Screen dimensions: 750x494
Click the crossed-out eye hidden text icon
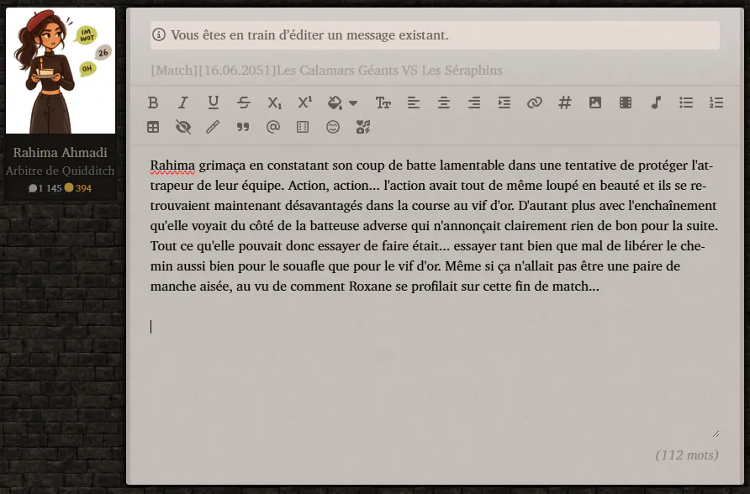click(183, 127)
